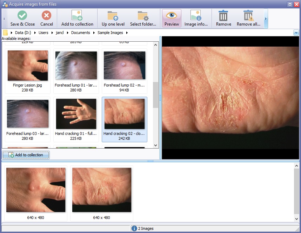Click the available images vertical scrollbar
Image resolution: width=301 pixels, height=233 pixels.
click(156, 95)
